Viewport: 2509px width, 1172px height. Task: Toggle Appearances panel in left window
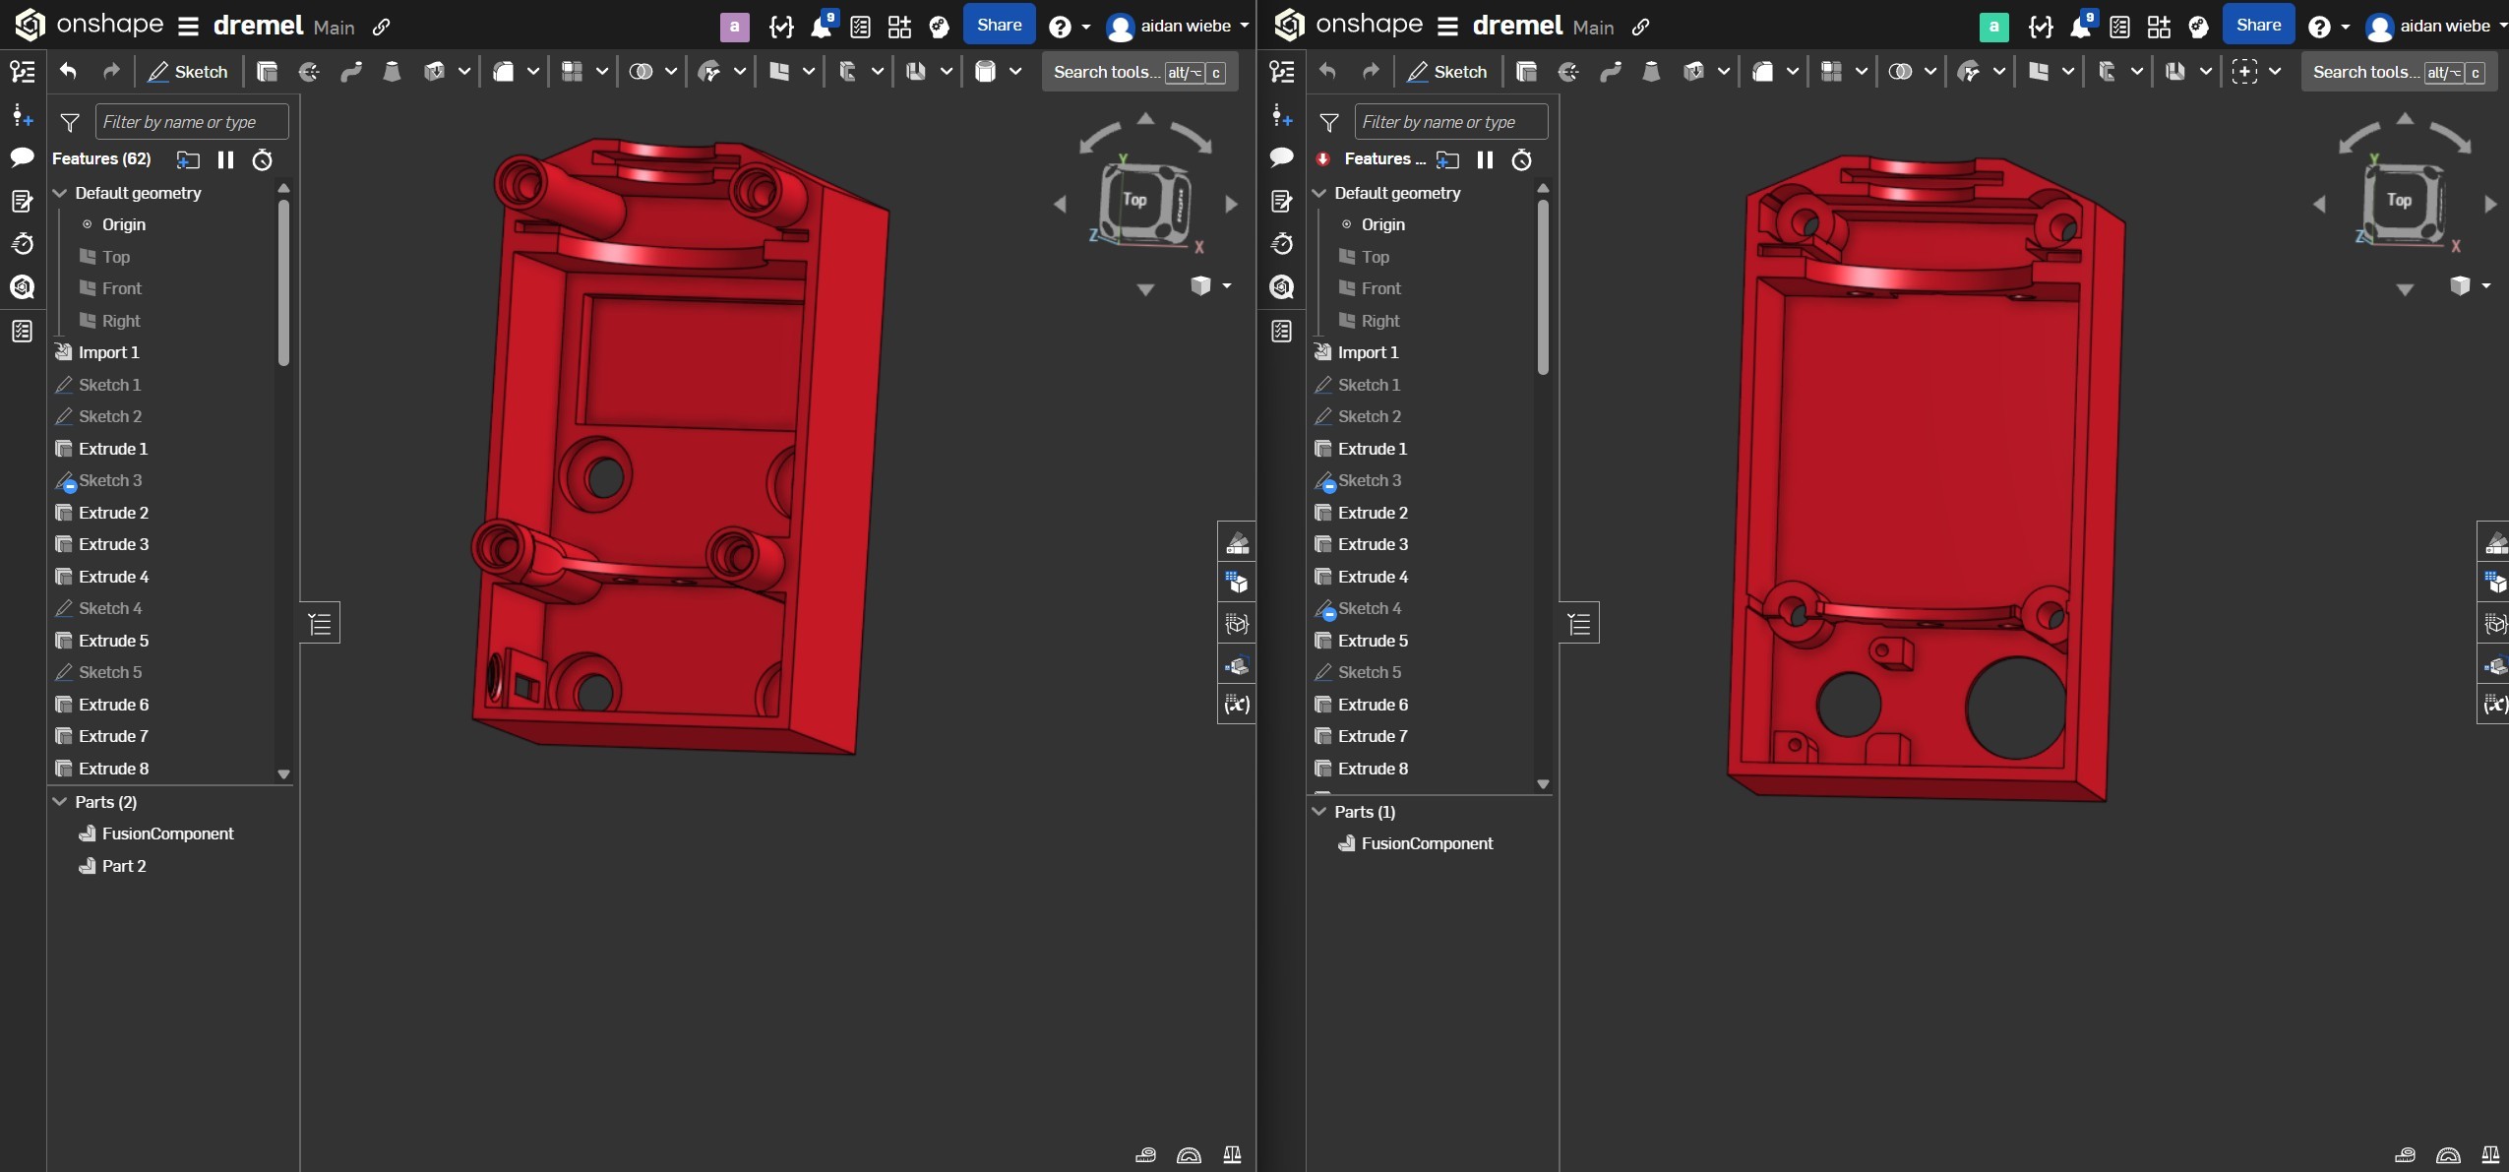coord(1237,542)
